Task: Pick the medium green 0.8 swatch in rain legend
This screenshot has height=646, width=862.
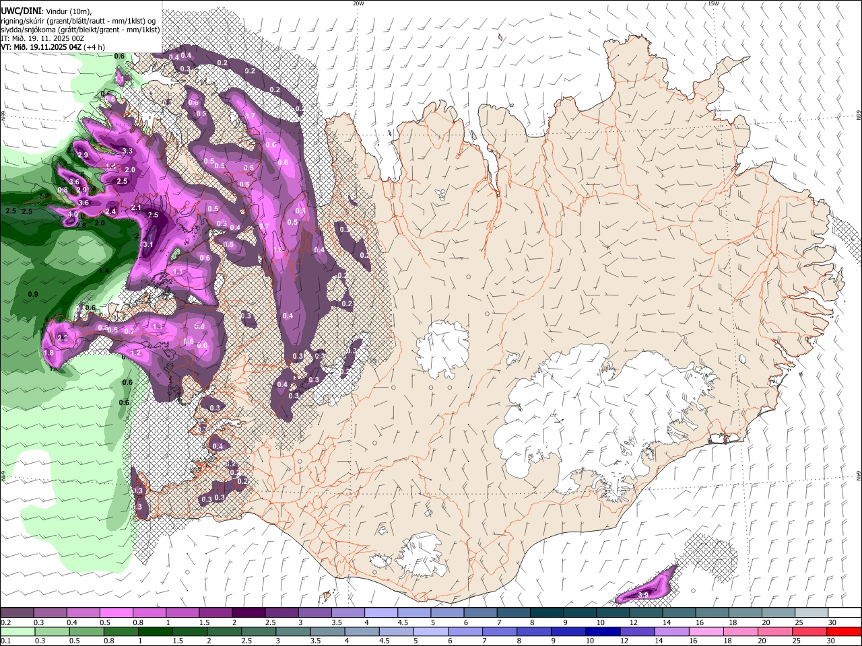Action: pos(121,631)
